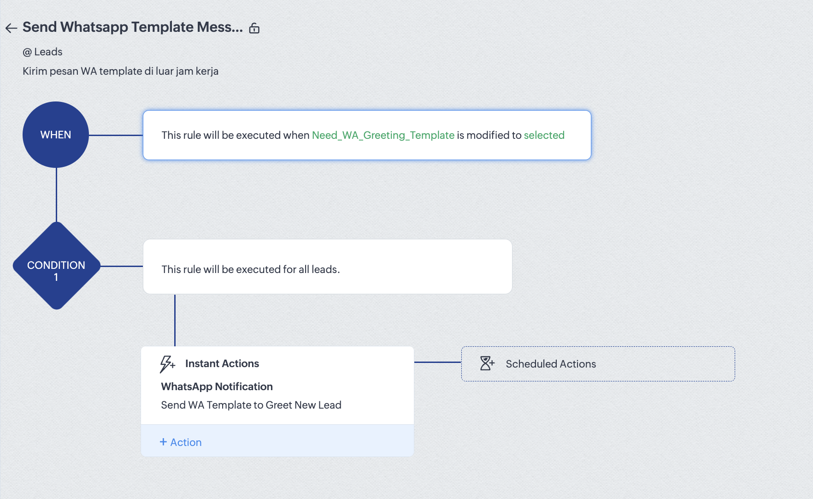813x499 pixels.
Task: Click the WhatsApp Notification heading
Action: click(217, 386)
